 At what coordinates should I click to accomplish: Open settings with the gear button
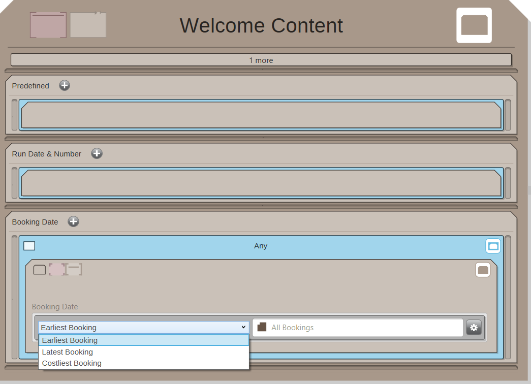(x=474, y=328)
